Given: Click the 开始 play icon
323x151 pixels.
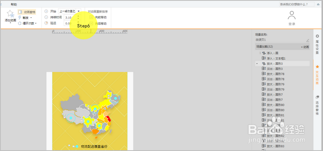Looking at the screenshot, I should pos(46,11).
